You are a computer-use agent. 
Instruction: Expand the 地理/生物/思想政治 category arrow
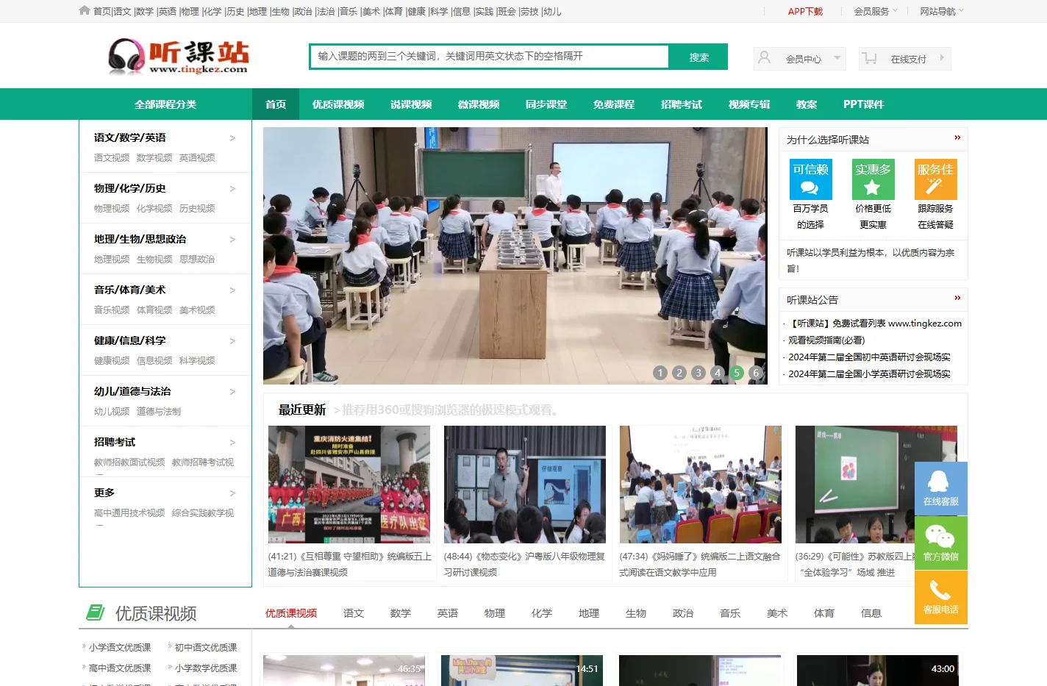[232, 239]
